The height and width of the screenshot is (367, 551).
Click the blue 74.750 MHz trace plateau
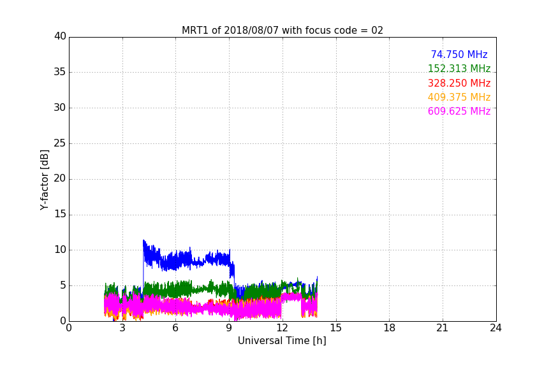pos(186,260)
